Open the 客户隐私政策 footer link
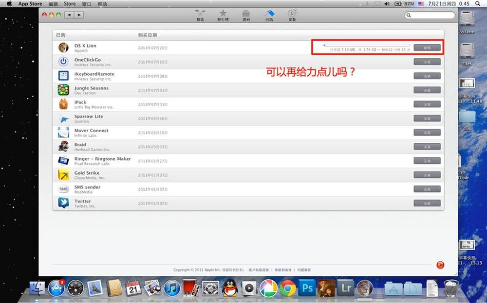The image size is (487, 303). 259,270
